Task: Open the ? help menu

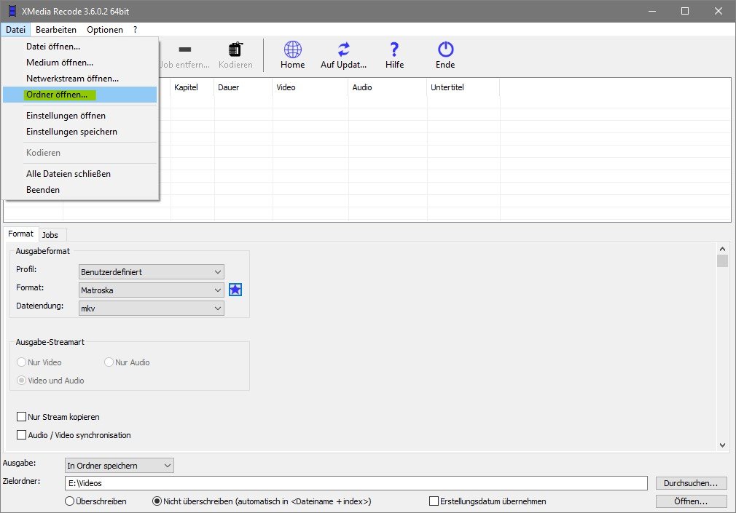Action: 136,30
